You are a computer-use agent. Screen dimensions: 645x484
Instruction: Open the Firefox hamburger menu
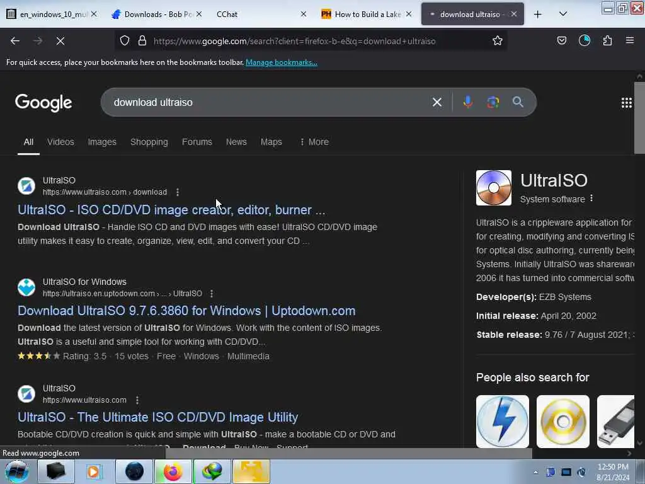630,40
